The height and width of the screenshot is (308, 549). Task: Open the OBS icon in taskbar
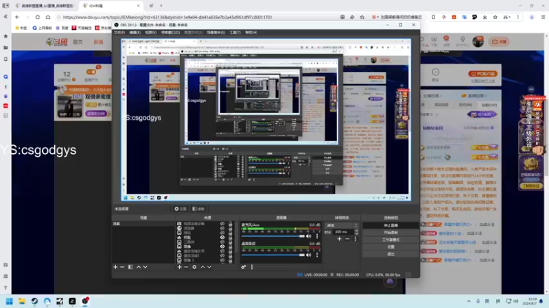(x=85, y=301)
